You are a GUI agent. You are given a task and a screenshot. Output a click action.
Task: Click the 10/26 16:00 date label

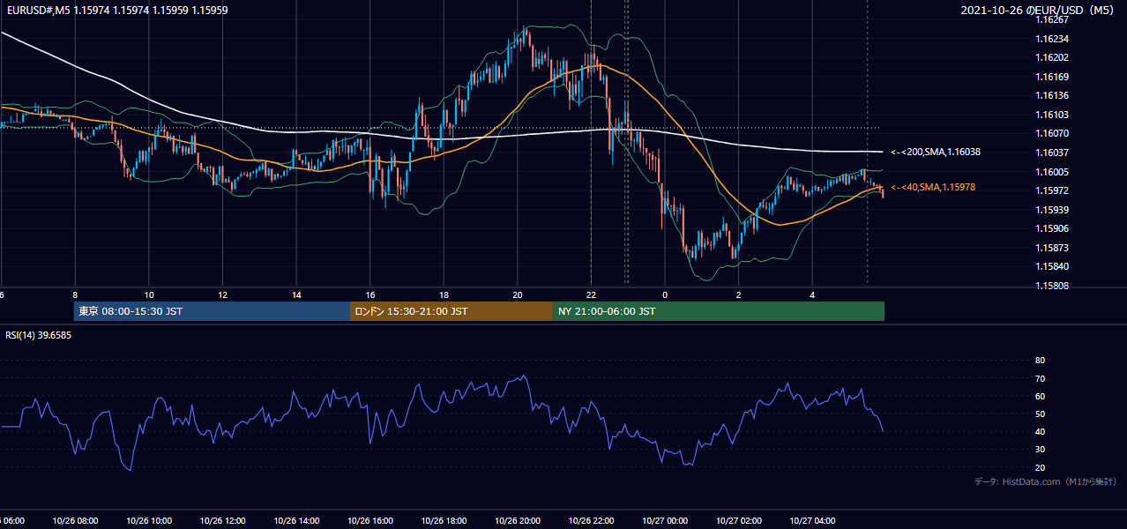click(370, 521)
